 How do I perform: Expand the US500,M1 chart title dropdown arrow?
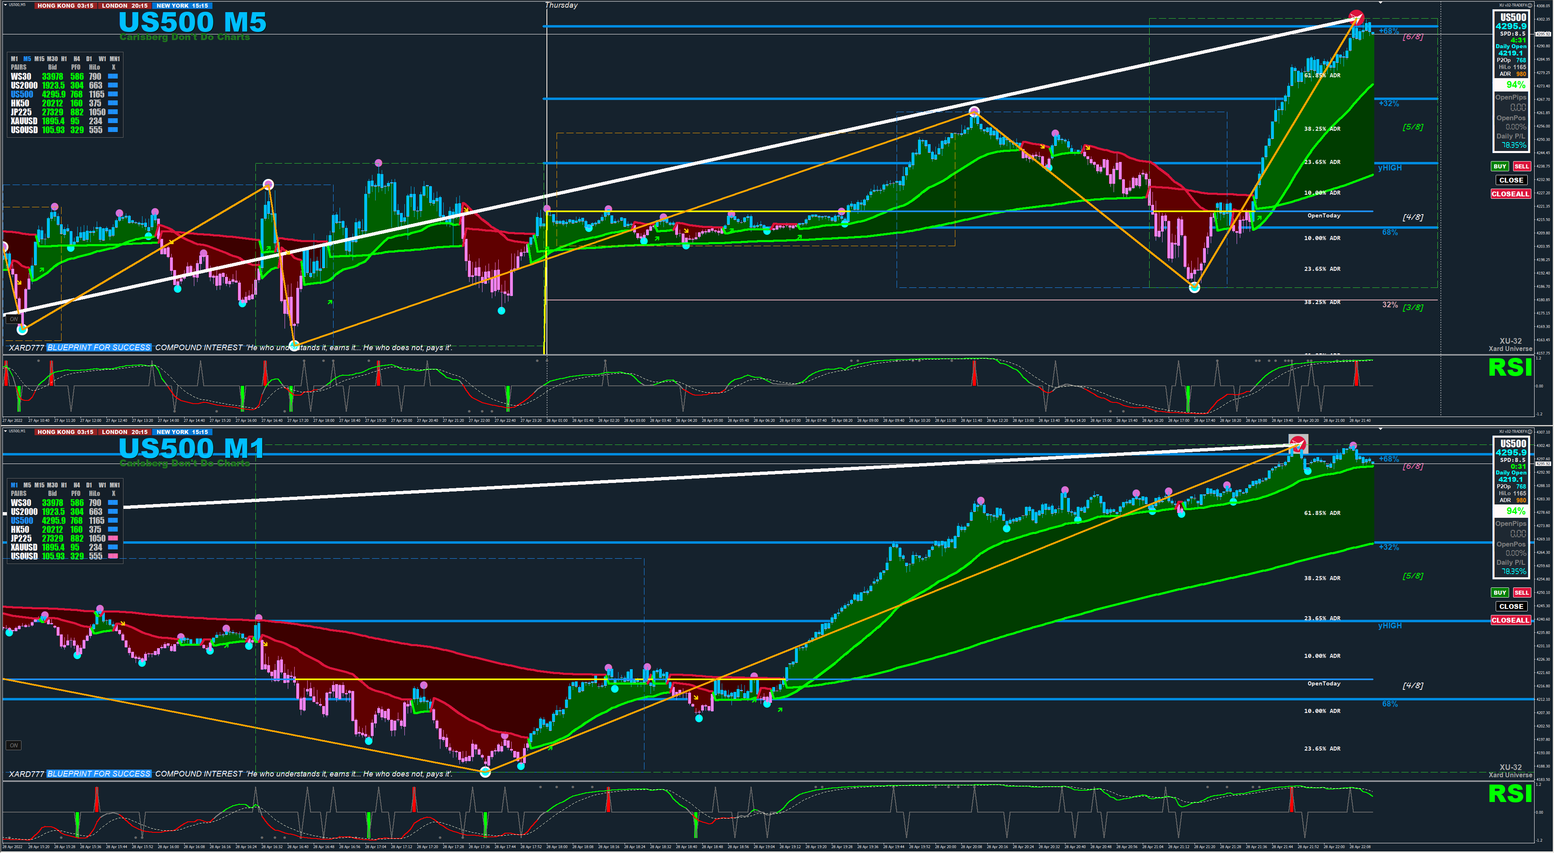pos(5,431)
